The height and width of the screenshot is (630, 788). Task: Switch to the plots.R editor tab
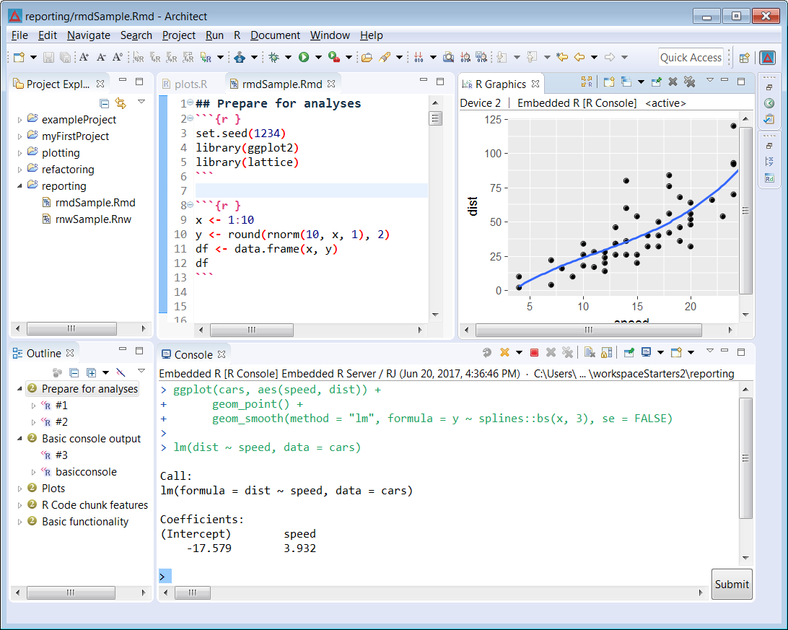[191, 84]
